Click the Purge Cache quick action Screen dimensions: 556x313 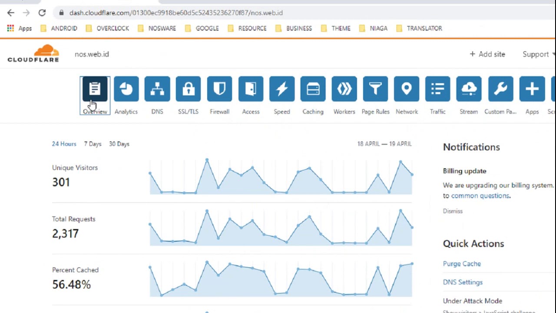(462, 263)
